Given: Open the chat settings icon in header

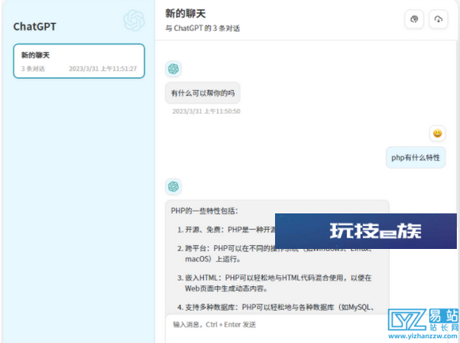Looking at the screenshot, I should 414,20.
